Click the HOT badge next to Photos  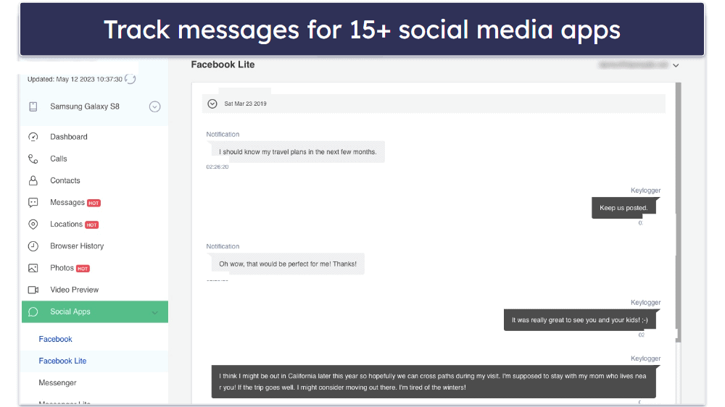(83, 269)
